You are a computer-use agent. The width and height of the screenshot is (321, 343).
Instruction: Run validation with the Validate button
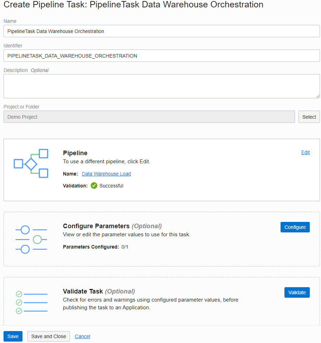click(x=297, y=292)
